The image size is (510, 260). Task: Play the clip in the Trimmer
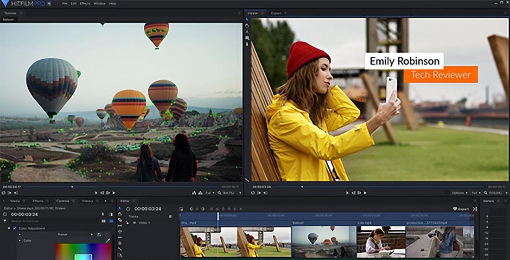tap(114, 193)
